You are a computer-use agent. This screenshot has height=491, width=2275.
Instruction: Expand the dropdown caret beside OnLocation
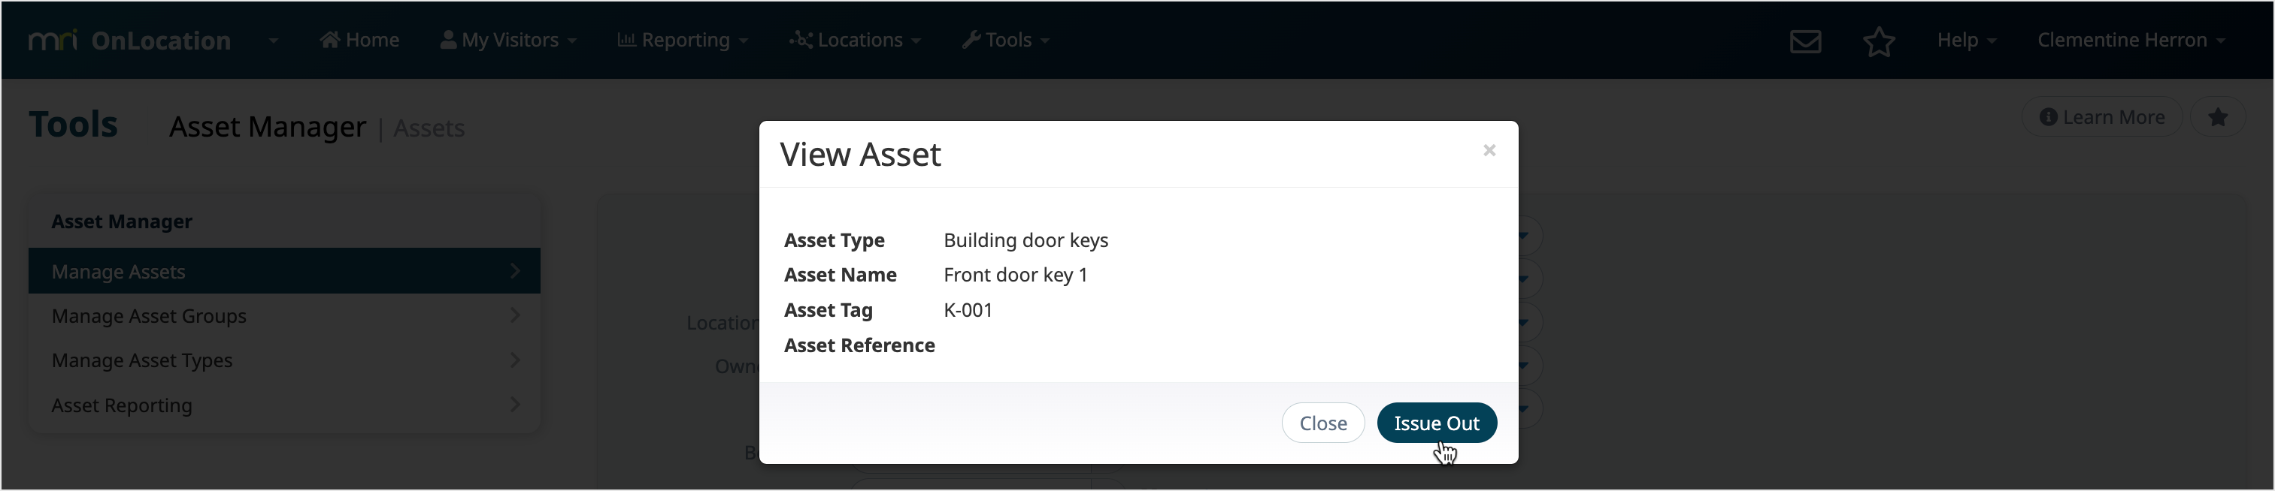click(x=273, y=41)
